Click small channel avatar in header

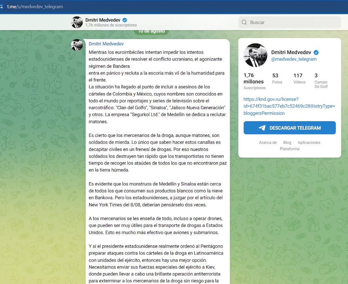click(x=77, y=22)
